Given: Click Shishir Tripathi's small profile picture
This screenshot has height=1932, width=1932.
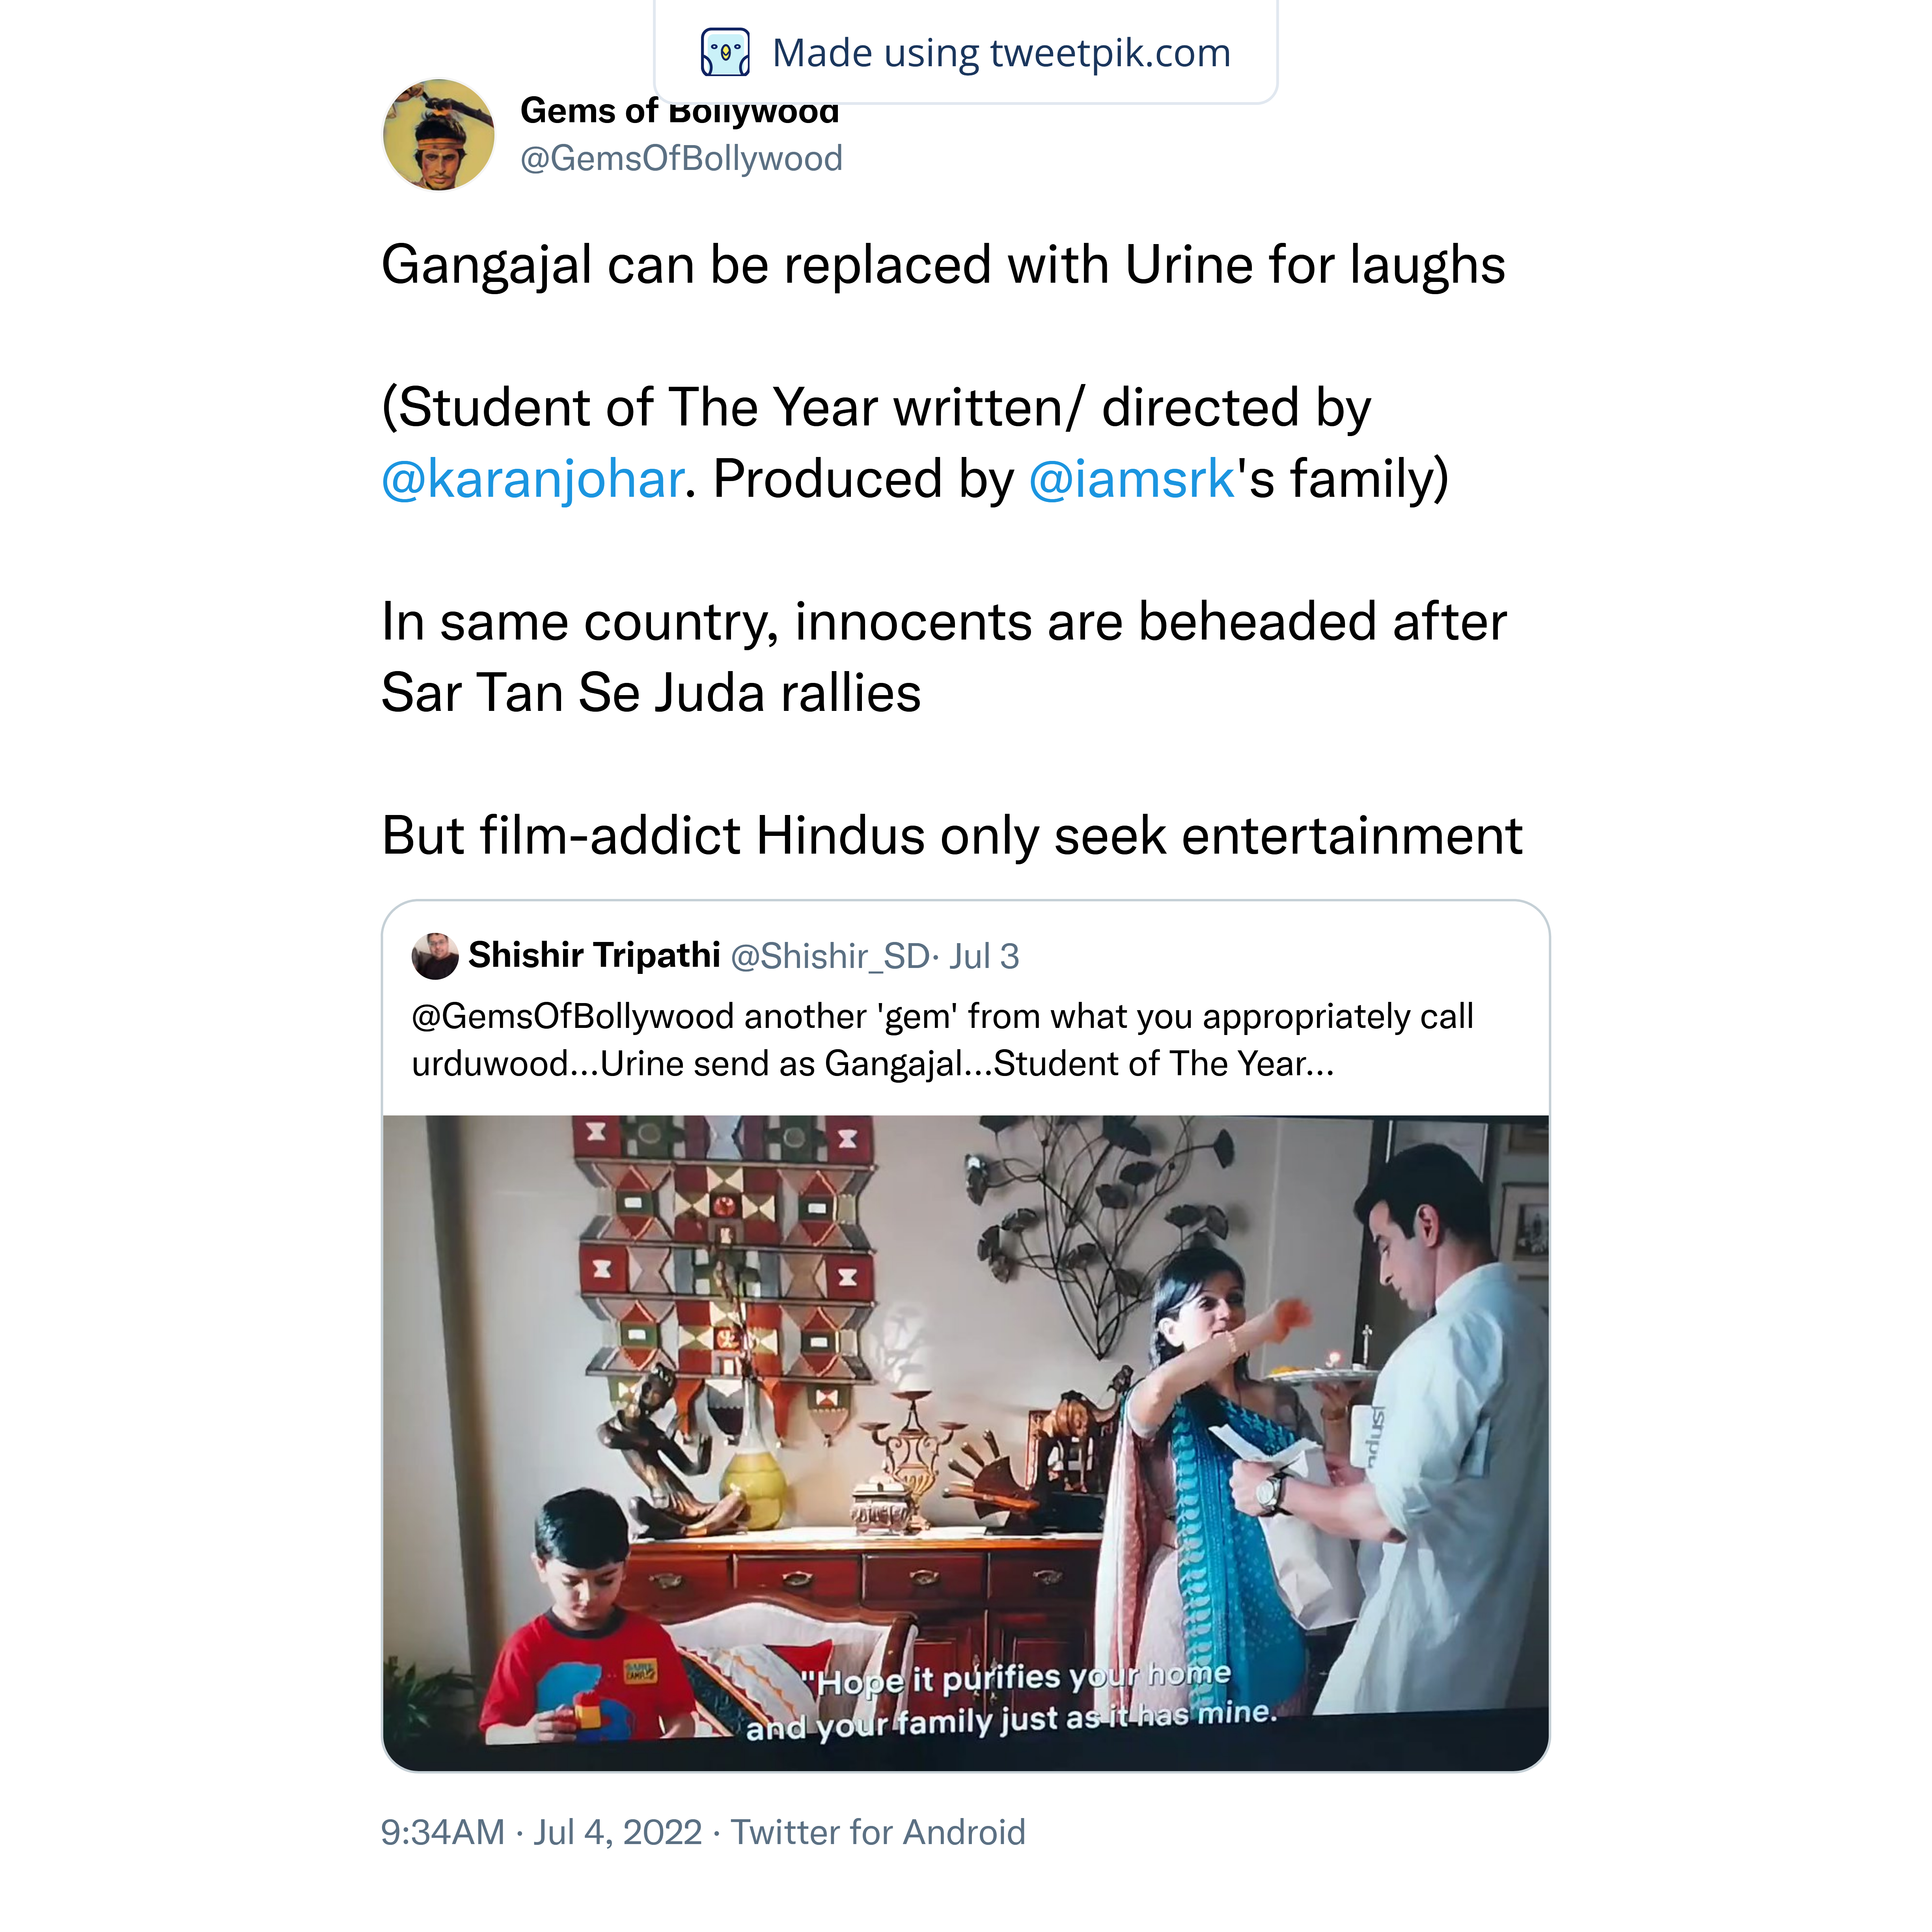Looking at the screenshot, I should pos(435,956).
